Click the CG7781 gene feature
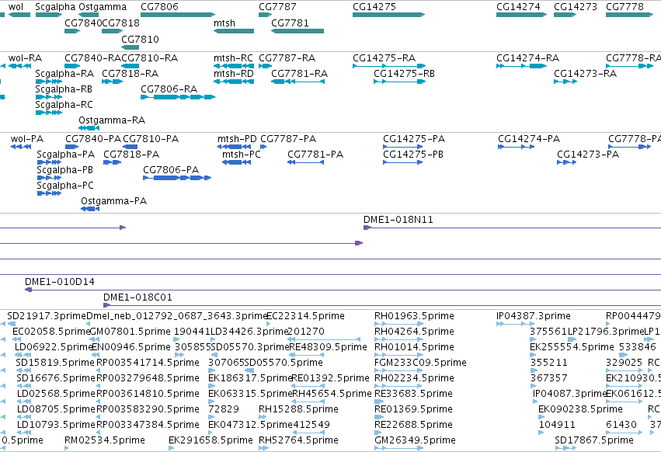 pyautogui.click(x=297, y=31)
